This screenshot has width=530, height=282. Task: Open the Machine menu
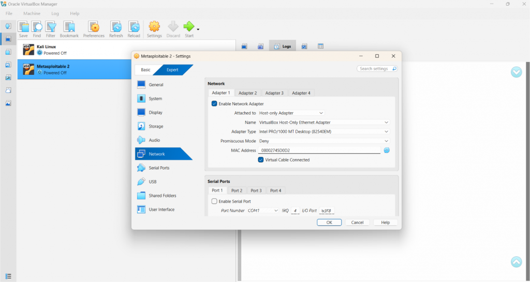click(32, 13)
